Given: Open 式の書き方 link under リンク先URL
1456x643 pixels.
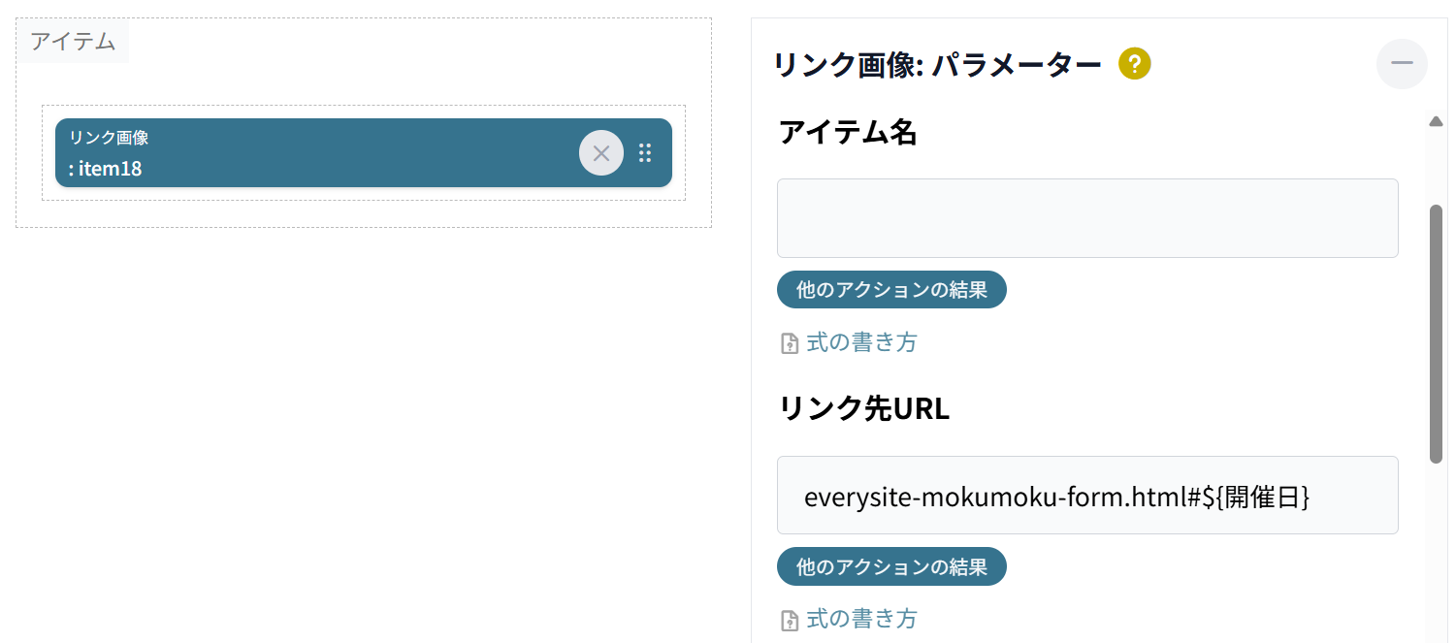Looking at the screenshot, I should pyautogui.click(x=861, y=619).
